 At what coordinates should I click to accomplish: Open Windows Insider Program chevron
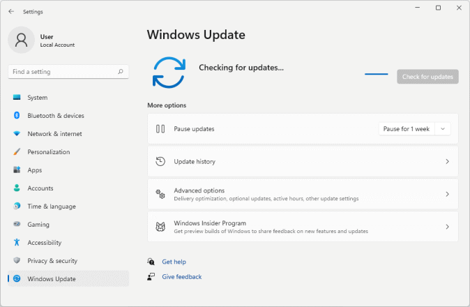[x=447, y=227]
